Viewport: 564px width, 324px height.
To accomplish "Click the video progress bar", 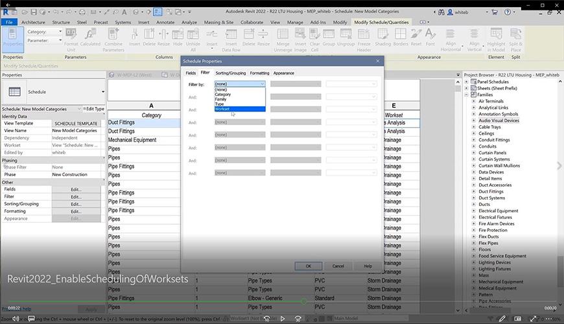I will point(282,301).
